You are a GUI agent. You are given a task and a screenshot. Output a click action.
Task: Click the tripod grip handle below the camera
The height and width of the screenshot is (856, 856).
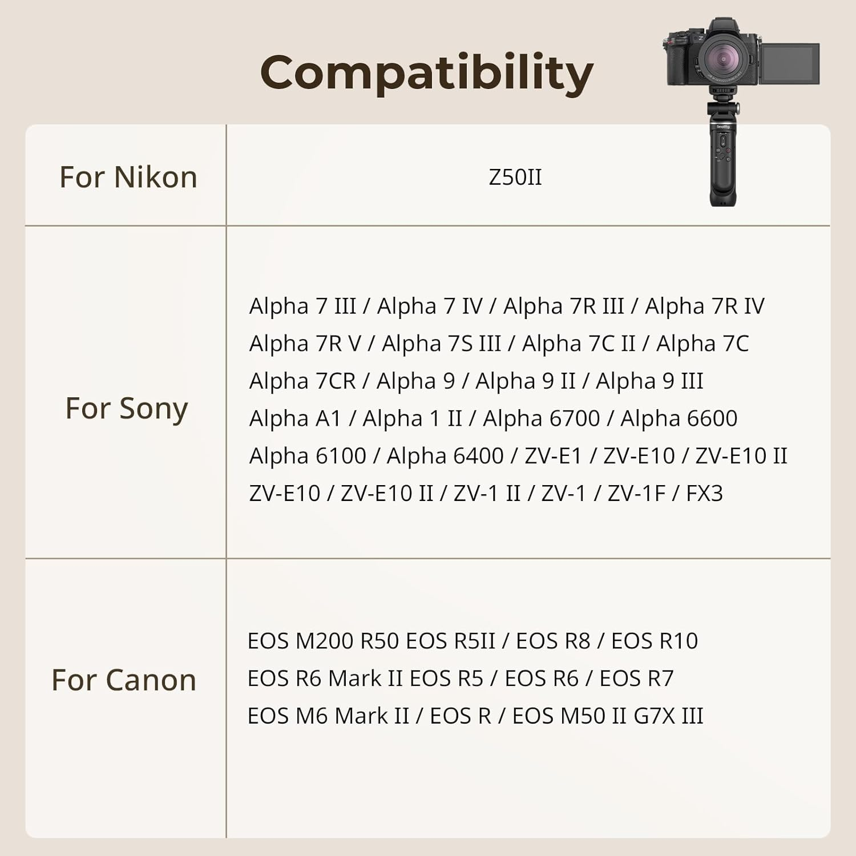723,165
